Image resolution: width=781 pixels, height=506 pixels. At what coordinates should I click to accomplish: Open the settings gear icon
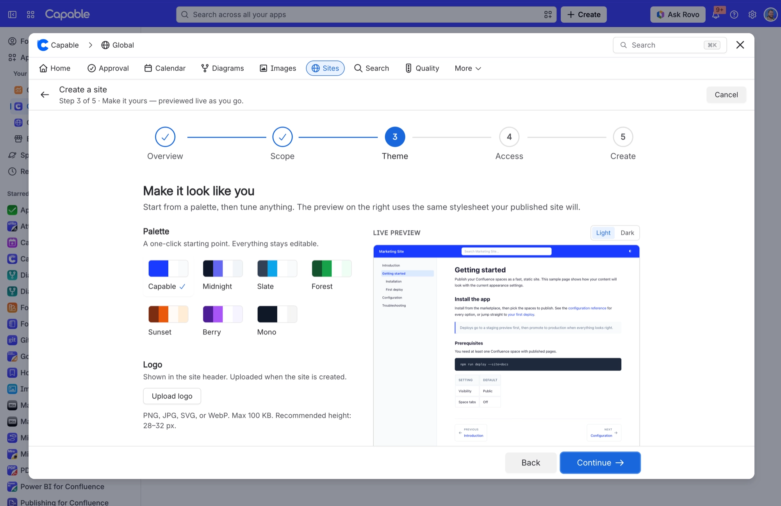pos(752,14)
